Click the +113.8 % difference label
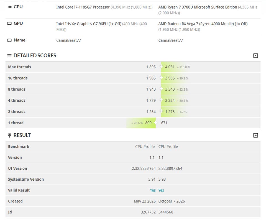The height and width of the screenshot is (220, 266). [x=183, y=67]
